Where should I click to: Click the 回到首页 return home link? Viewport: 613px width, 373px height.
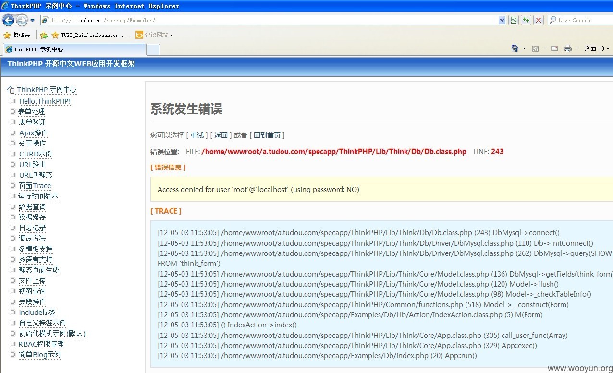coord(267,135)
